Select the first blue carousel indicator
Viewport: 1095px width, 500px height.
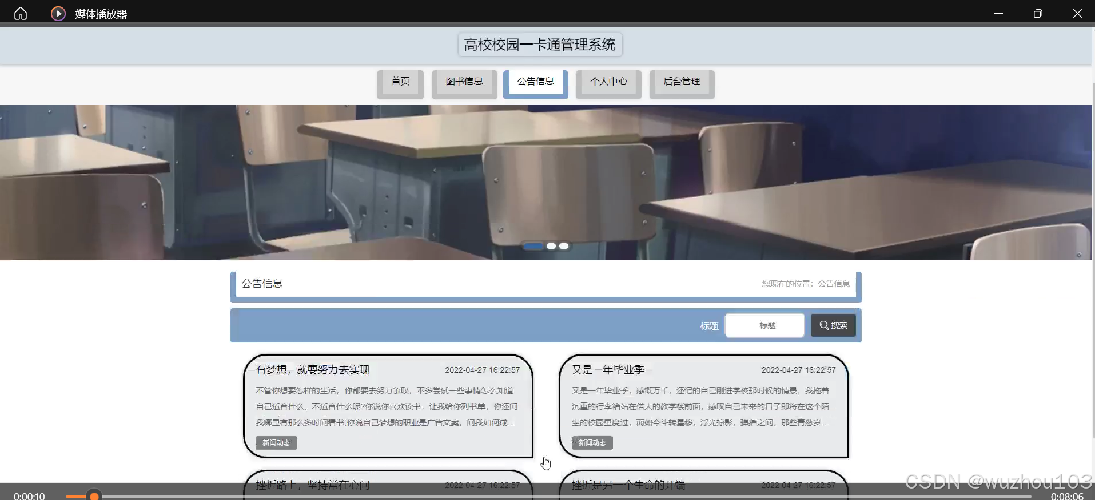[x=533, y=246]
